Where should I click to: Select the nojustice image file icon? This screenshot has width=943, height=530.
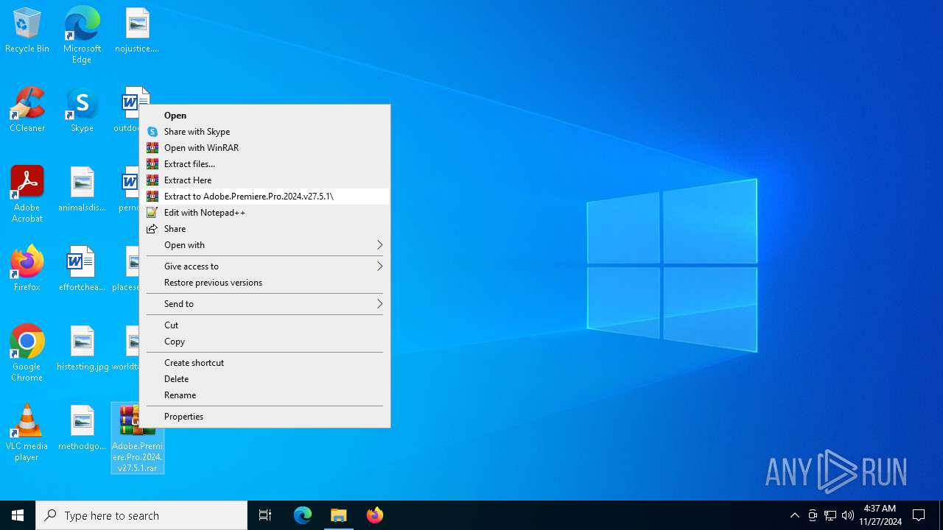point(137,30)
